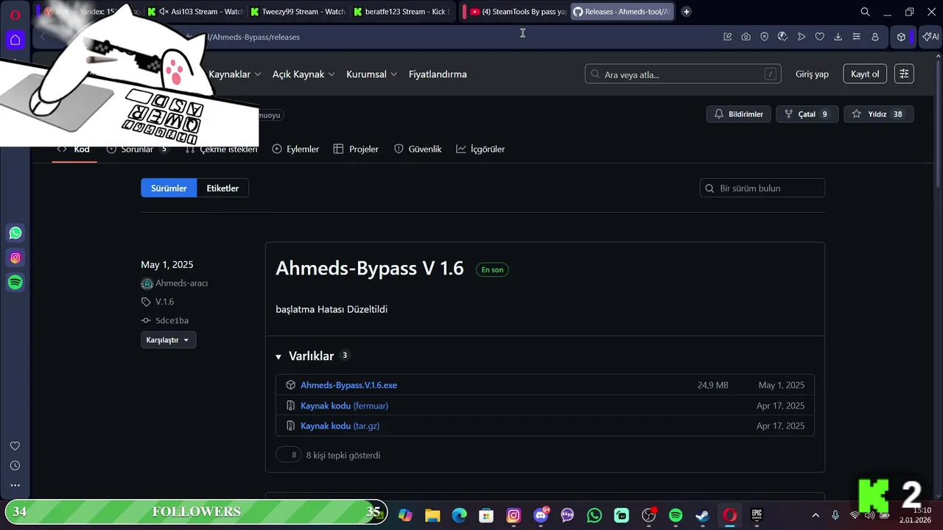Open the ad blocker shield icon
Screen dimensions: 943x530
pos(764,37)
